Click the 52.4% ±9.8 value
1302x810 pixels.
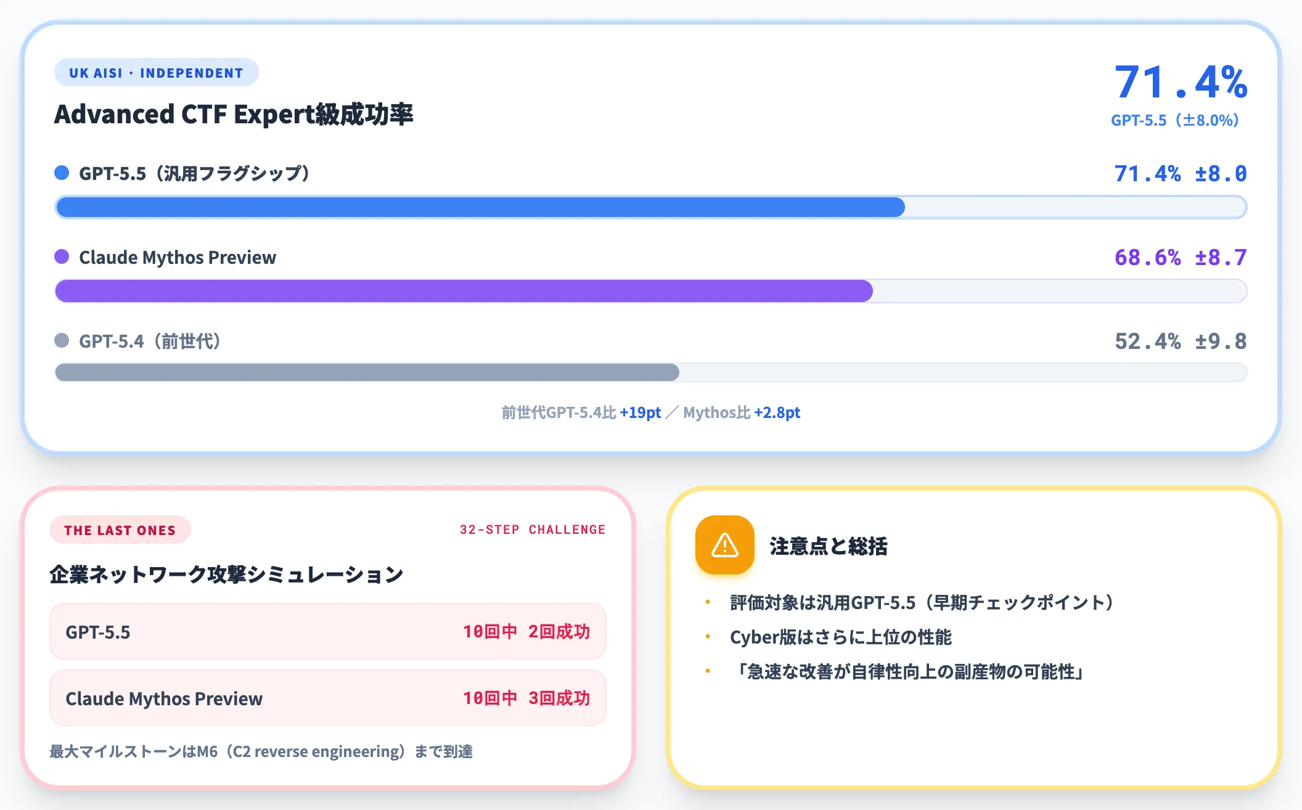click(1181, 342)
